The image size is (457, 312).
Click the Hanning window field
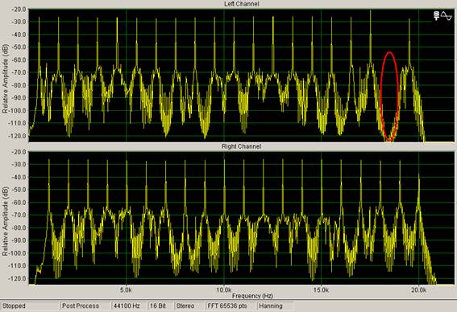pos(275,306)
